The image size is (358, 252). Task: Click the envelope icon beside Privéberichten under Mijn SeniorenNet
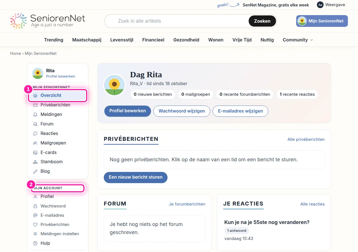click(35, 105)
